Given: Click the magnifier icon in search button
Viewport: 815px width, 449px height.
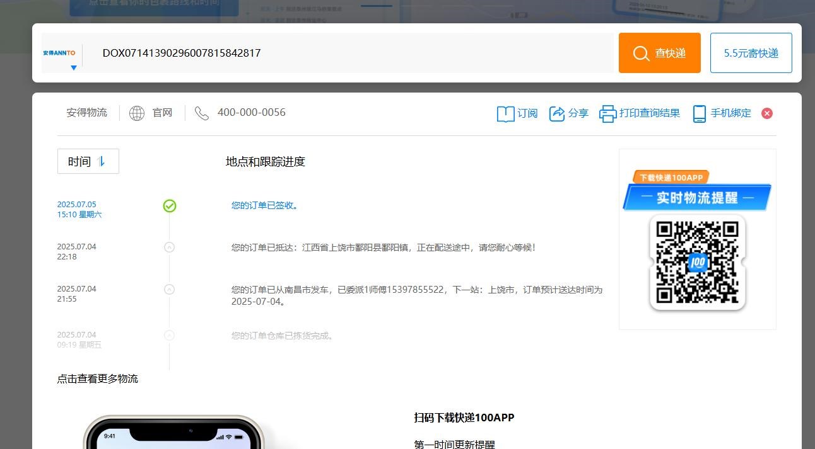Looking at the screenshot, I should (641, 54).
